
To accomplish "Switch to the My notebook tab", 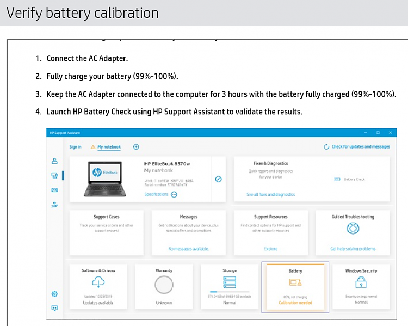I will [x=109, y=147].
